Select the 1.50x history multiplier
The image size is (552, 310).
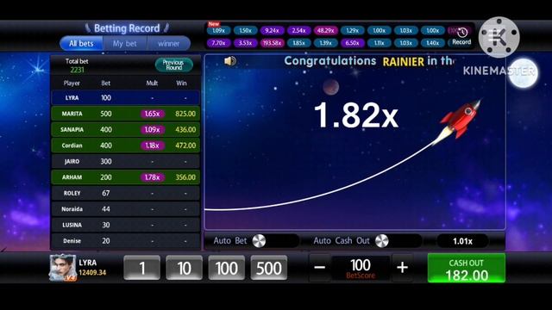click(x=245, y=31)
